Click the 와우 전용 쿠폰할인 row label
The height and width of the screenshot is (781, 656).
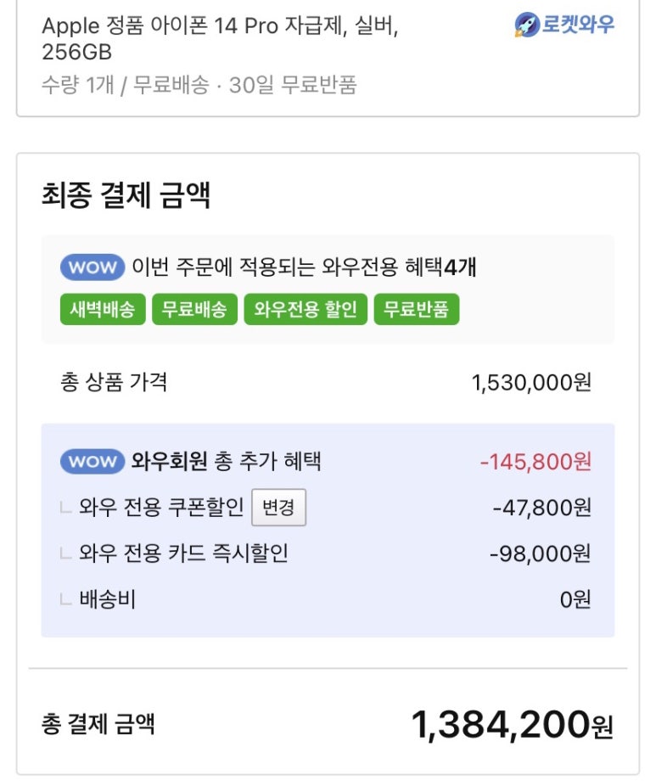161,507
